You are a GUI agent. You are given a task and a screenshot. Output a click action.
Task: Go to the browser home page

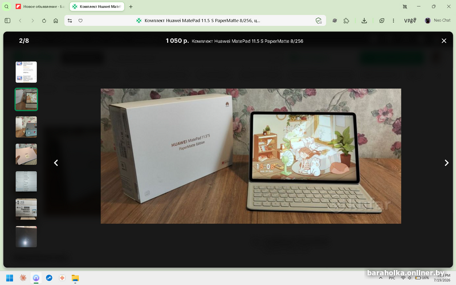click(56, 21)
